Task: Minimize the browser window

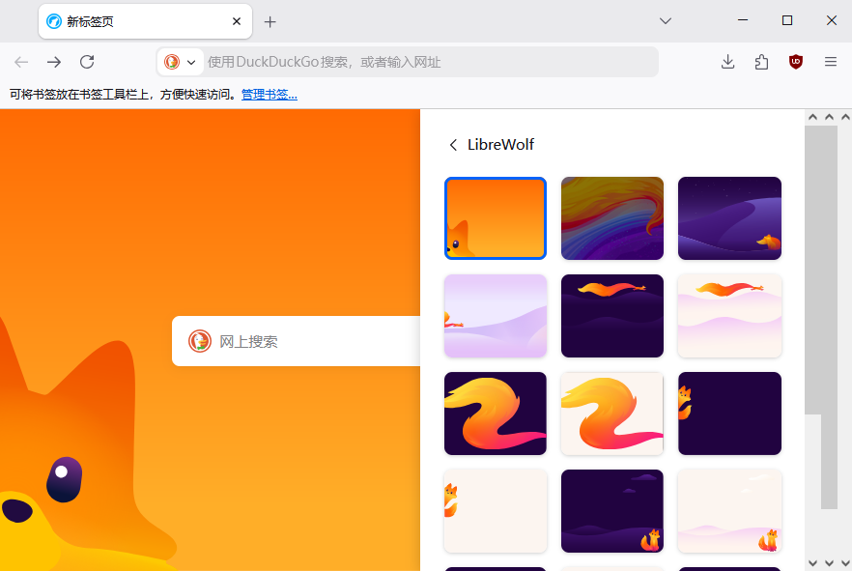Action: (742, 20)
